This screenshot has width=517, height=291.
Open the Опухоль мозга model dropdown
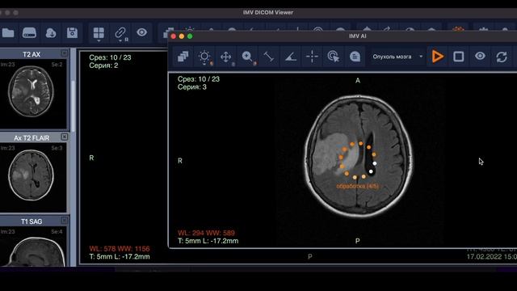[x=397, y=57]
